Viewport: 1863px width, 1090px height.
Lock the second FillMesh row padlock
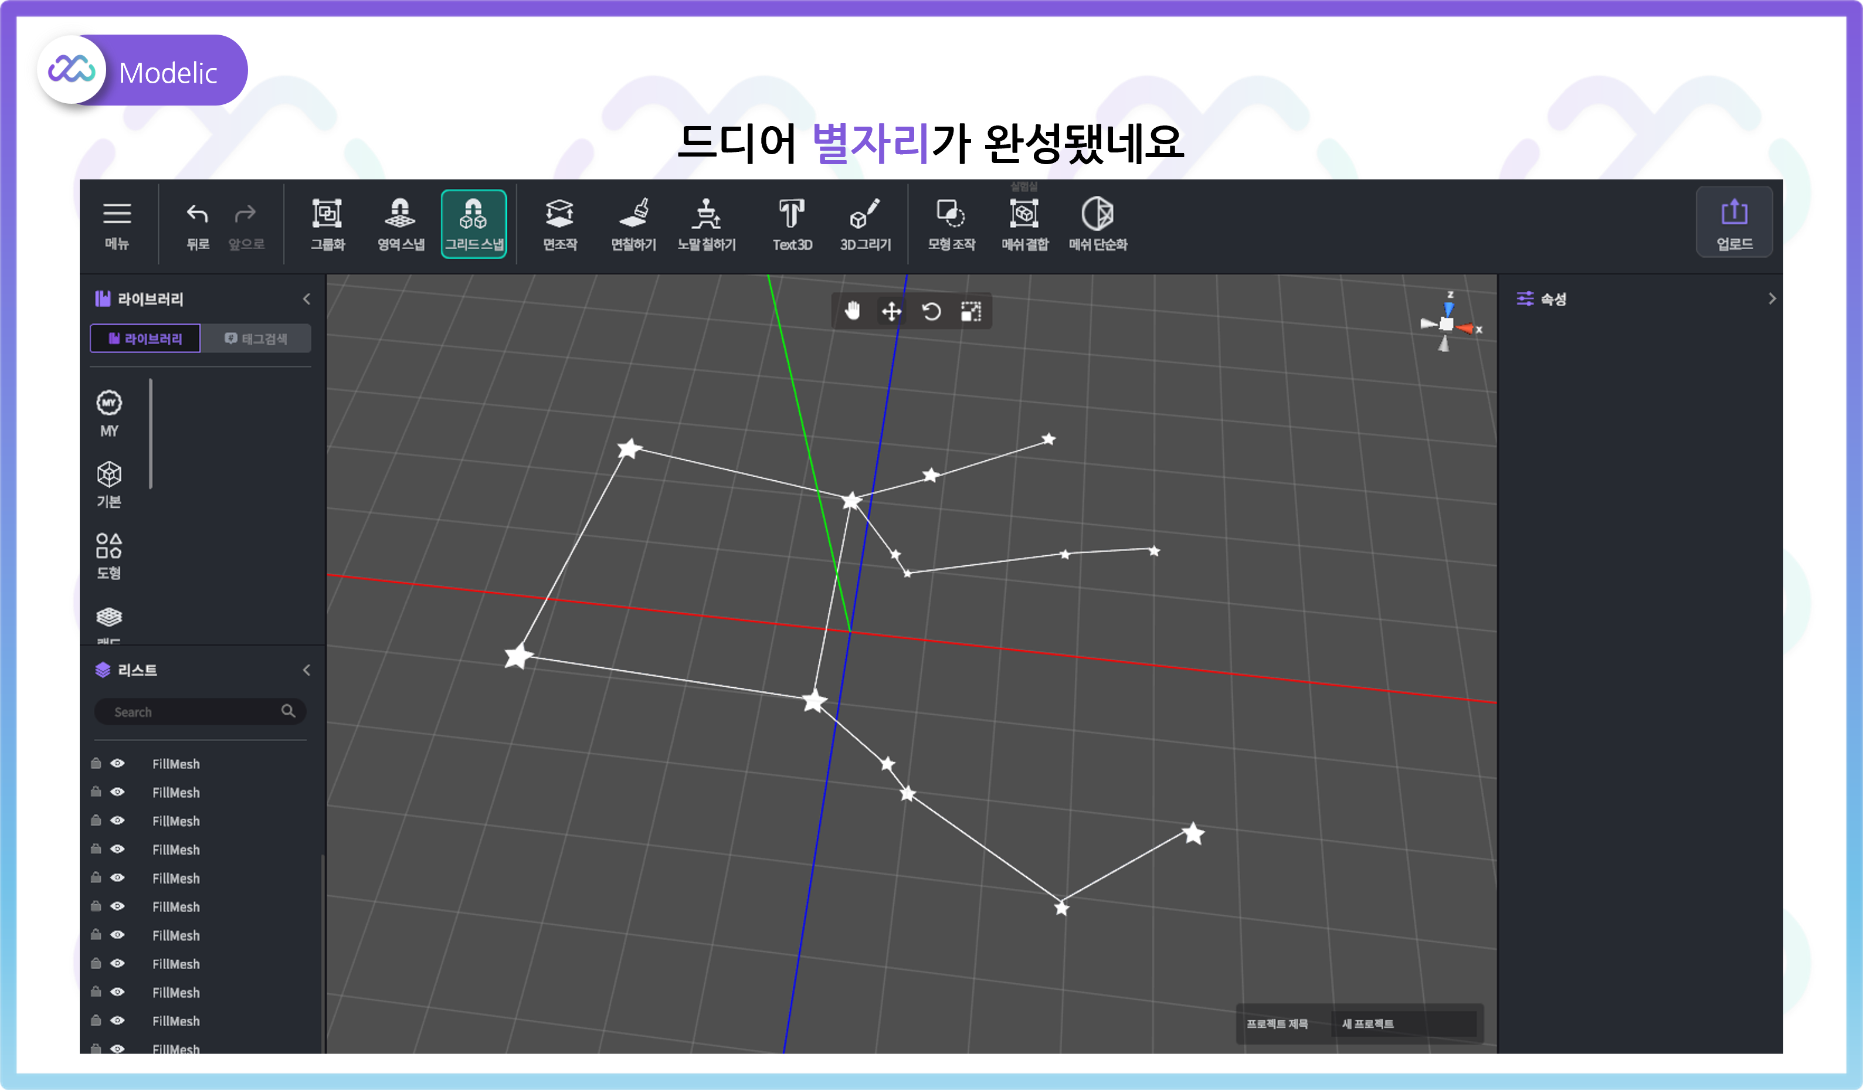click(96, 792)
